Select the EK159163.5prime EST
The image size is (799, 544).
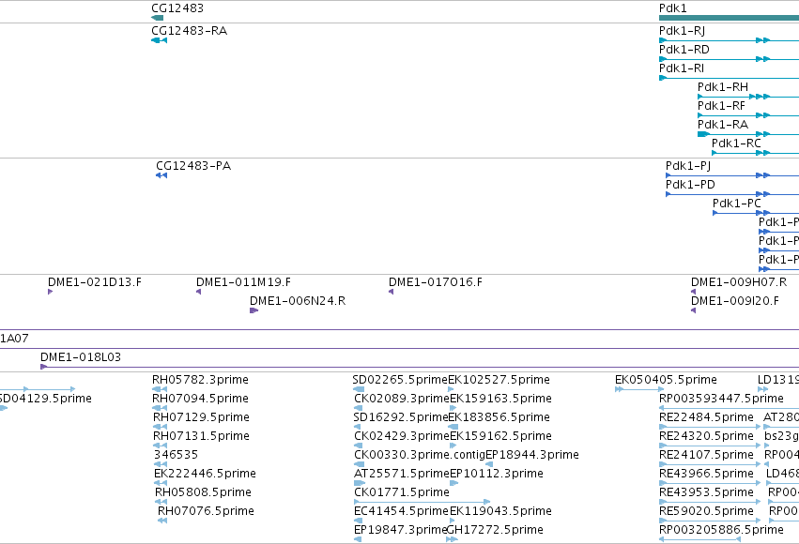pos(501,399)
